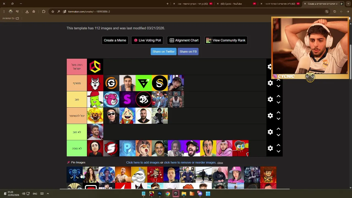Click the small close link
Image resolution: width=352 pixels, height=198 pixels.
click(x=220, y=163)
